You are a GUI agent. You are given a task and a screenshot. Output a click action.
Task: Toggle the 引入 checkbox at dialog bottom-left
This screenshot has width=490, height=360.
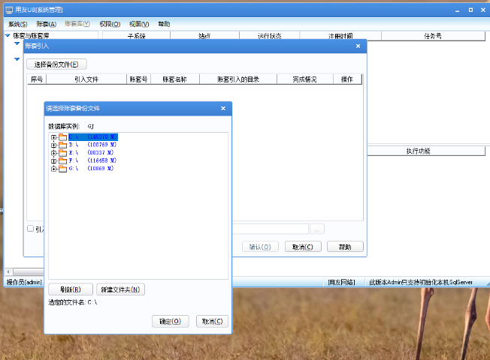(x=30, y=229)
